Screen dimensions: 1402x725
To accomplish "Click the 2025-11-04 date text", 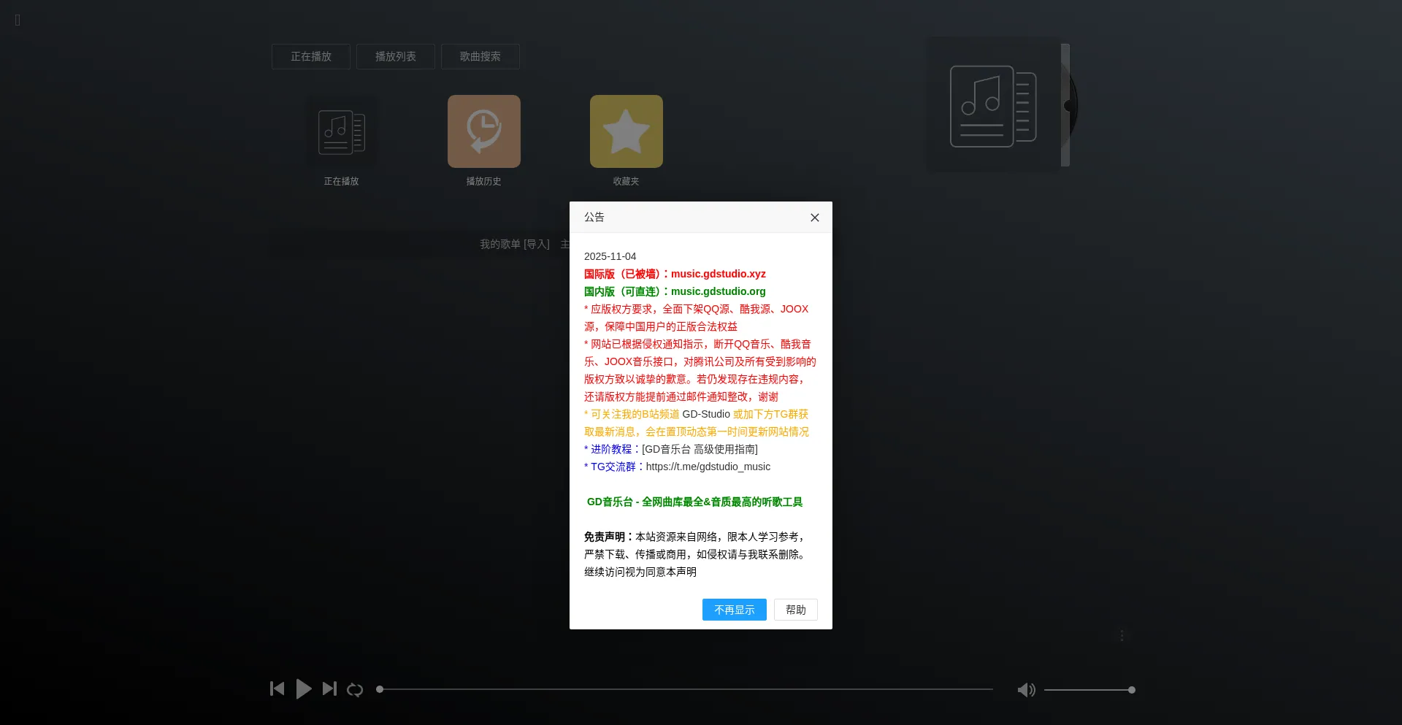I will point(610,256).
